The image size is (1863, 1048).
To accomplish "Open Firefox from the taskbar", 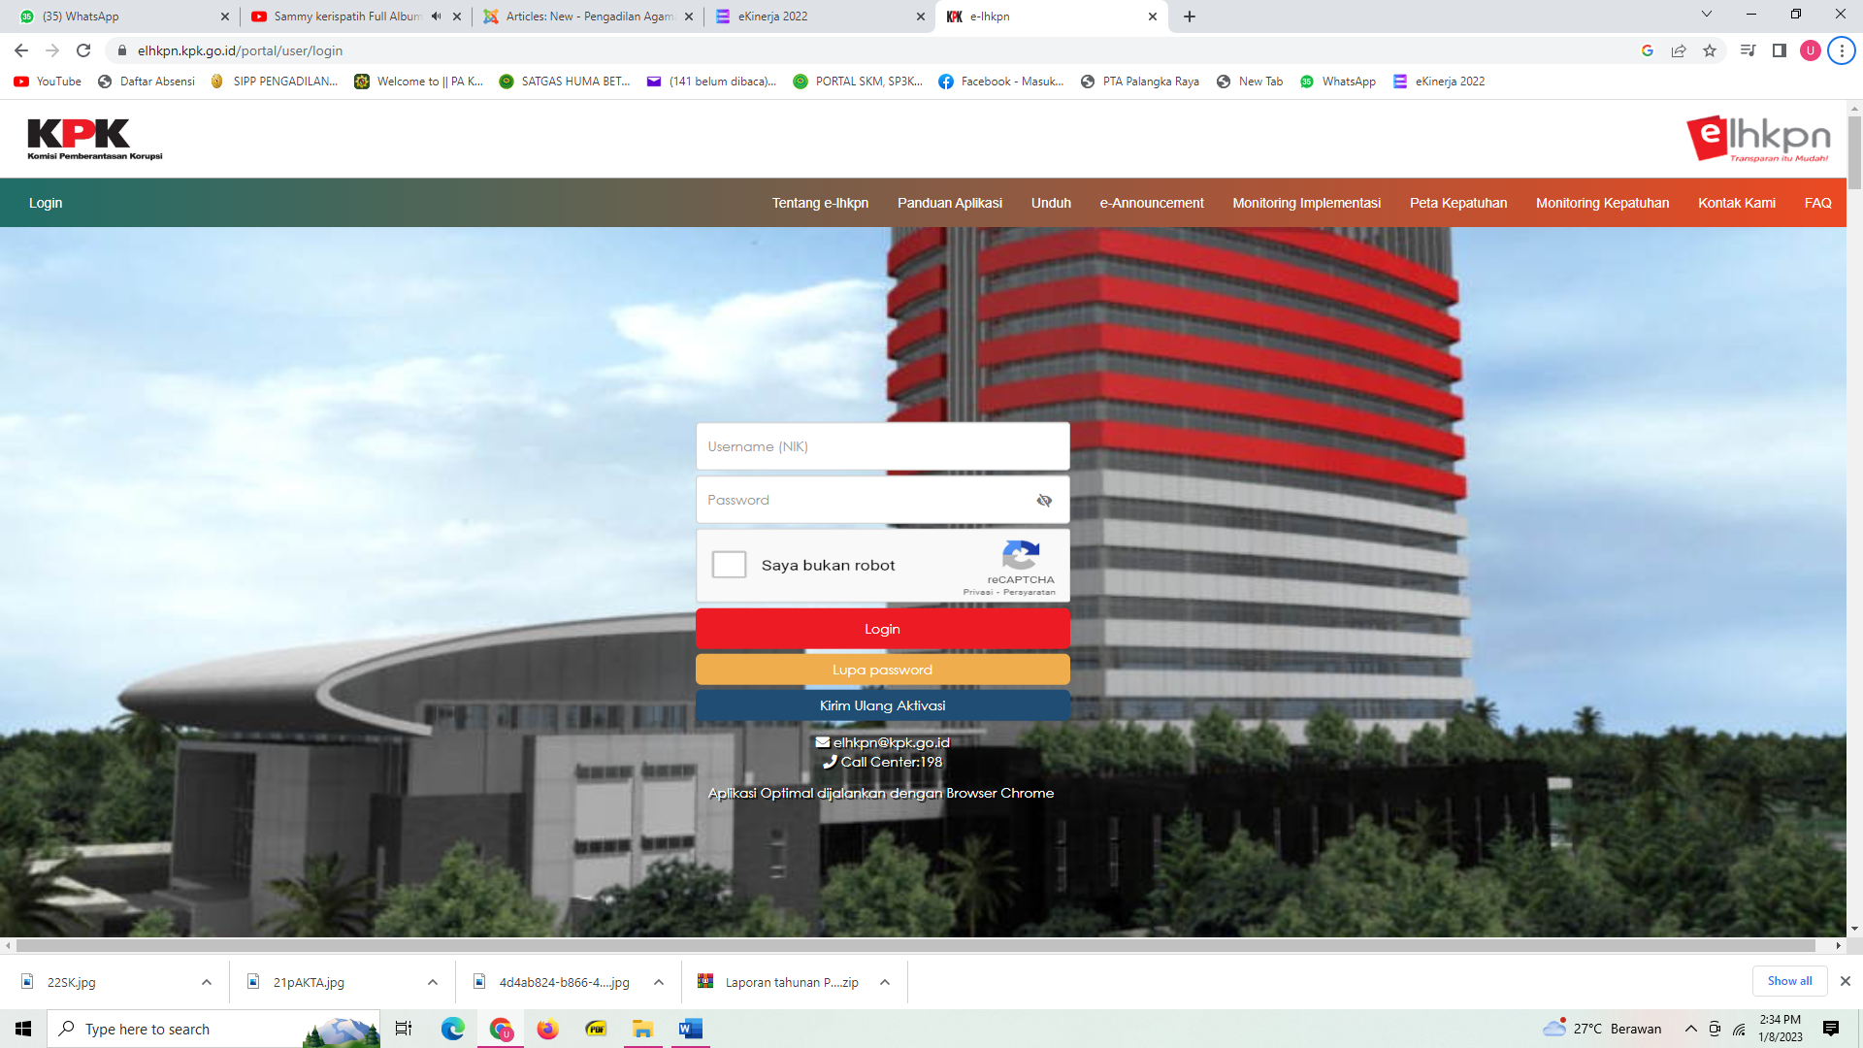I will [548, 1029].
